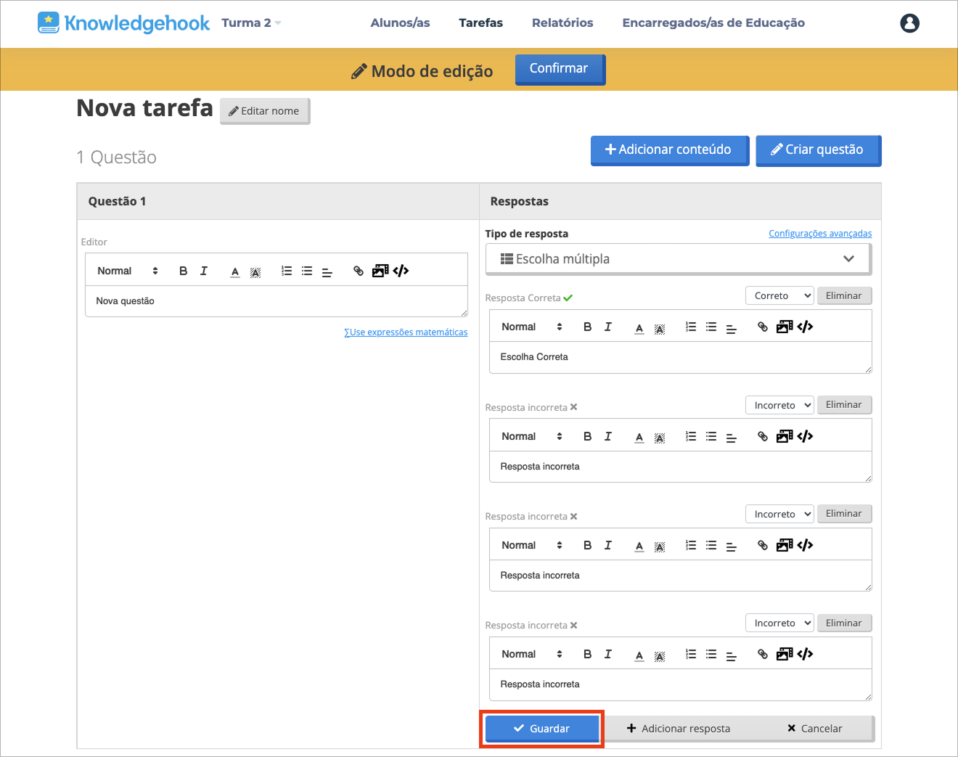
Task: Toggle bullet list in second Resposta incorreta toolbar
Action: 711,545
